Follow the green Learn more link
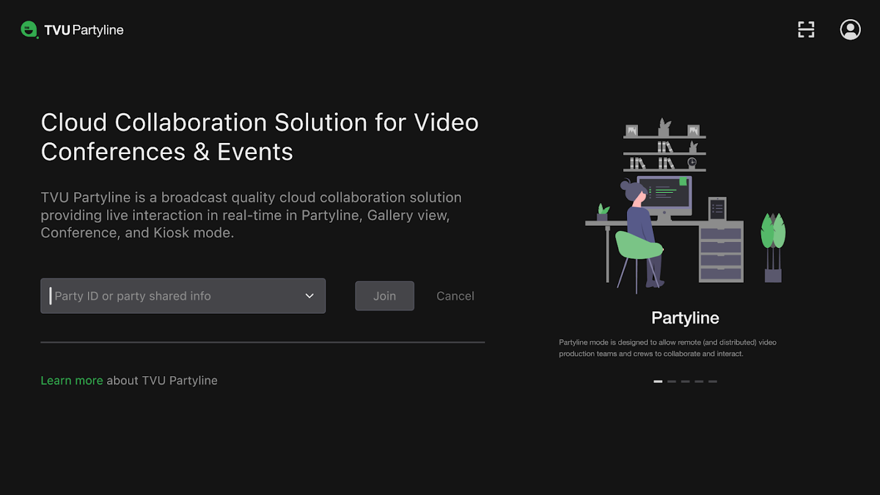880x495 pixels. [72, 381]
